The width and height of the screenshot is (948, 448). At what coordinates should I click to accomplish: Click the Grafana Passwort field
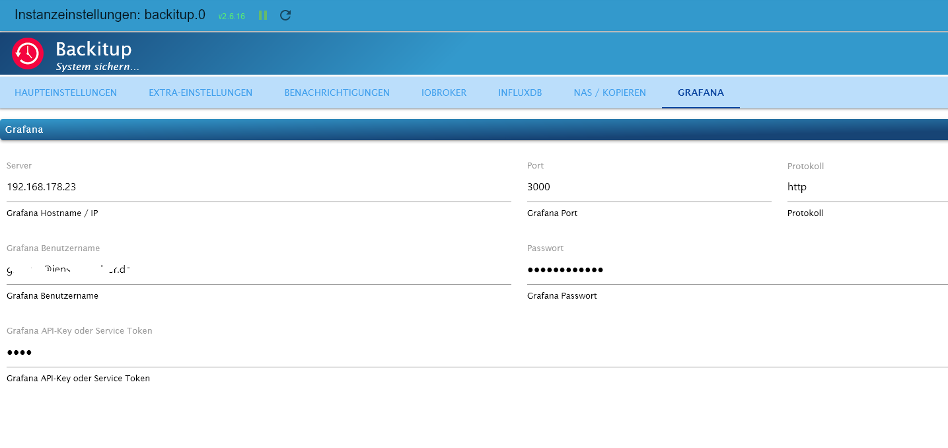737,270
